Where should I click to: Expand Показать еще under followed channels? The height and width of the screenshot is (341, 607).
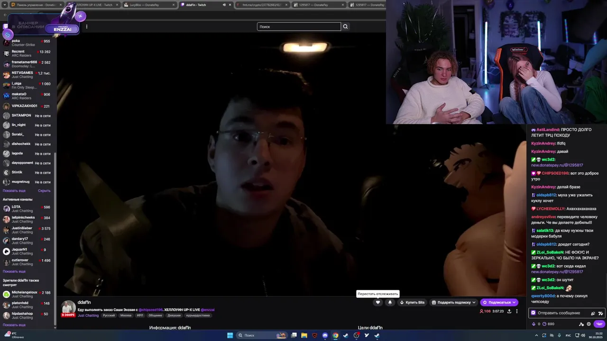(x=14, y=190)
